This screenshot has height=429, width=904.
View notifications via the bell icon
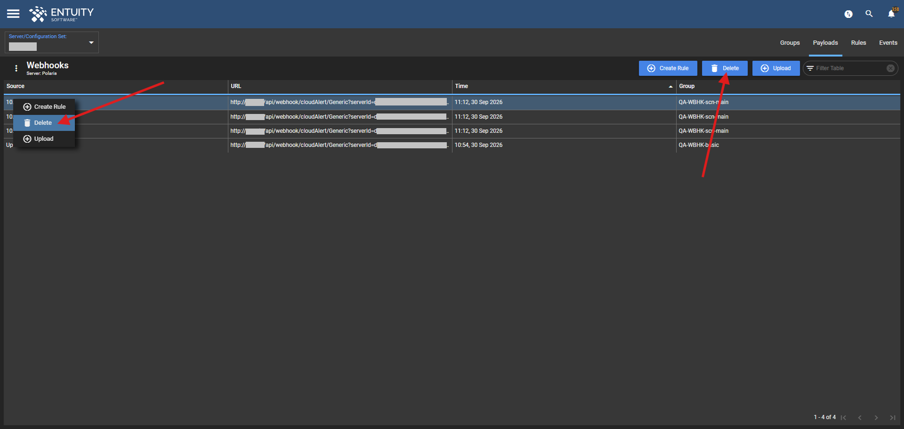click(891, 14)
